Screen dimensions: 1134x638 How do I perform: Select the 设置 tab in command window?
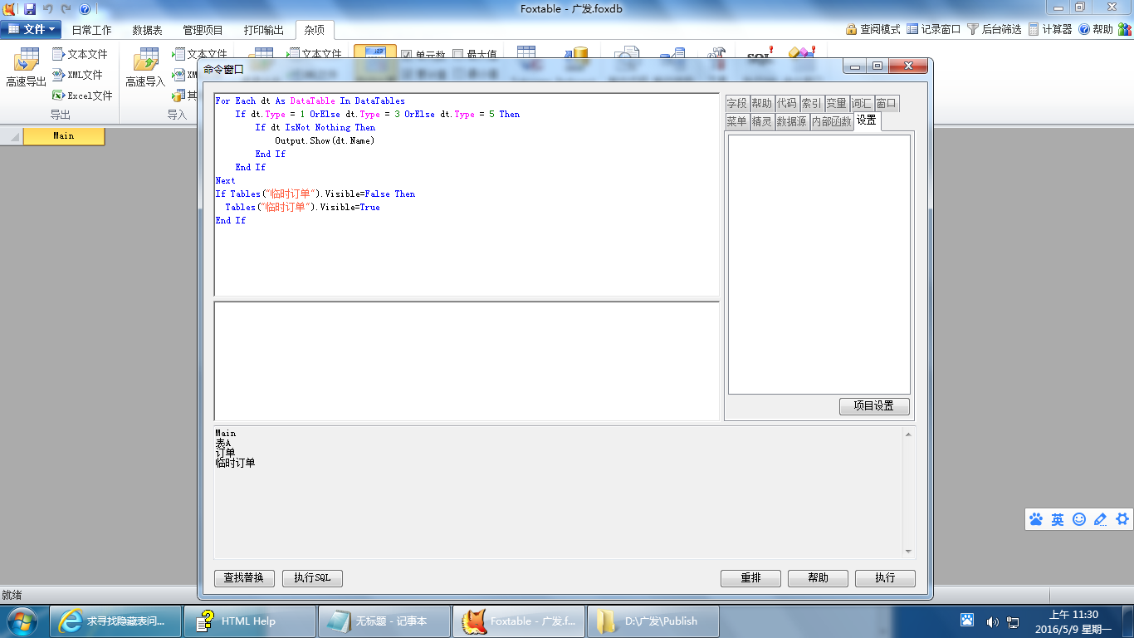[867, 120]
